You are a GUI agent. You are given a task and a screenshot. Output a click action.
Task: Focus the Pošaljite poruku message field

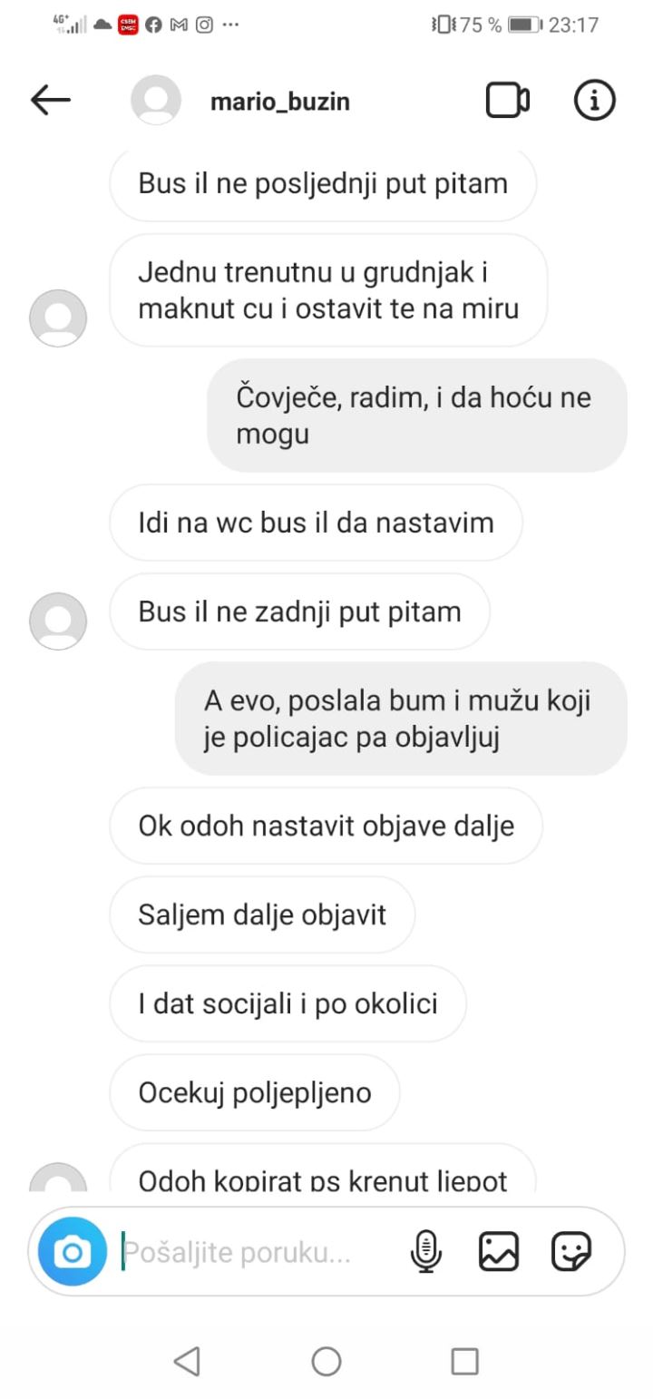coord(258,1253)
